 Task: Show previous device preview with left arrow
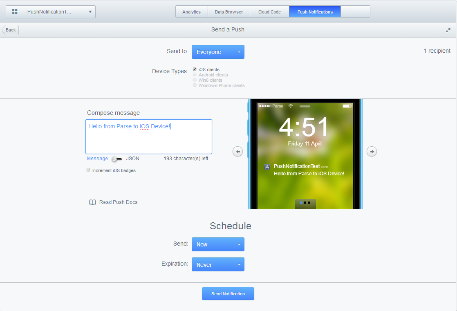[x=238, y=152]
